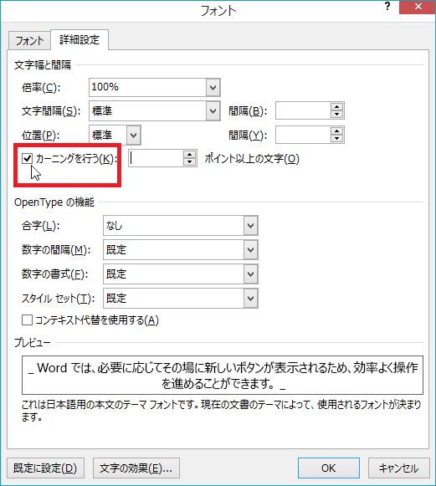Click the help question mark icon

tap(387, 6)
